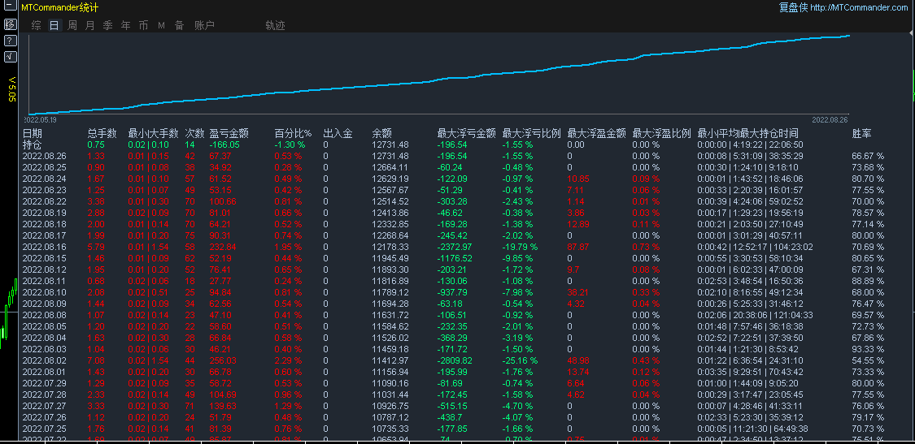The height and width of the screenshot is (444, 915).
Task: Click the 12567.67 balance cell
Action: click(x=390, y=190)
